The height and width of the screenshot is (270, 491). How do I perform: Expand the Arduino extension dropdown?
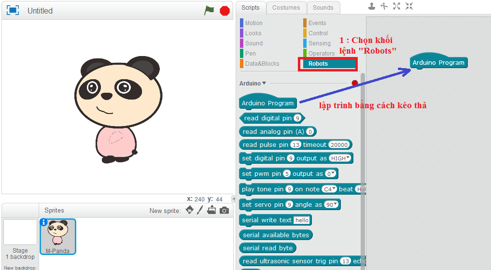click(264, 83)
